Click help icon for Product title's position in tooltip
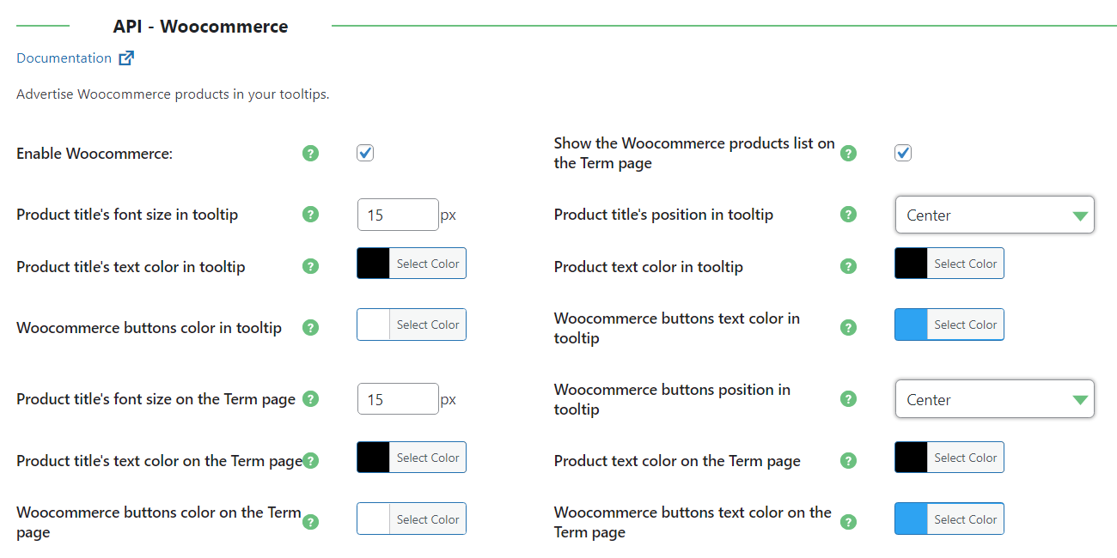Viewport: 1117px width, 558px height. click(848, 215)
